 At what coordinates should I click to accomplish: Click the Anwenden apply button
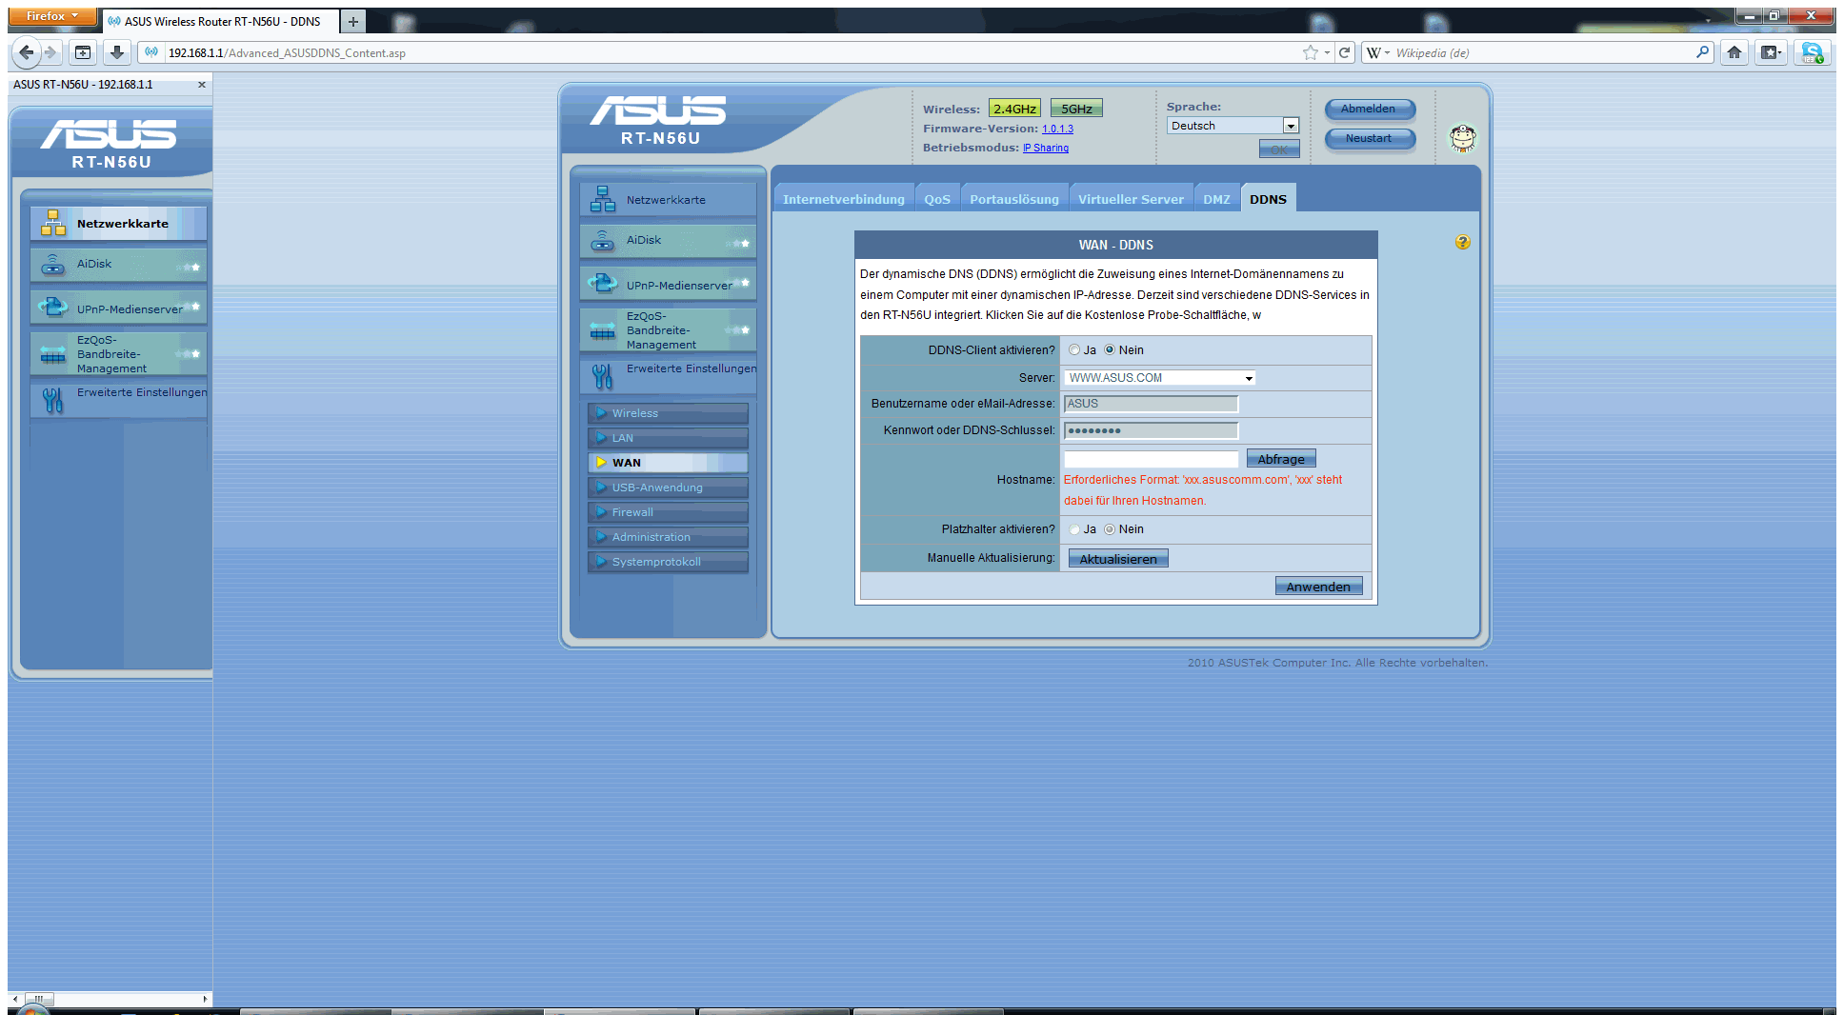pos(1318,587)
